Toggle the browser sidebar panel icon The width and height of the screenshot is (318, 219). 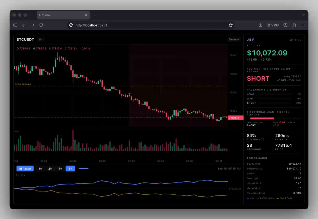pyautogui.click(x=15, y=25)
